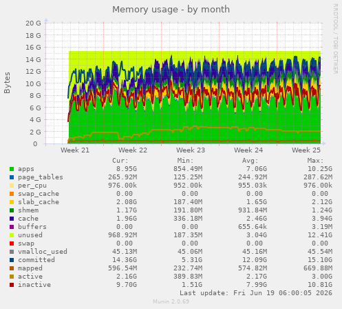Click cache average value 2.46G
The height and width of the screenshot is (309, 342).
(x=257, y=219)
